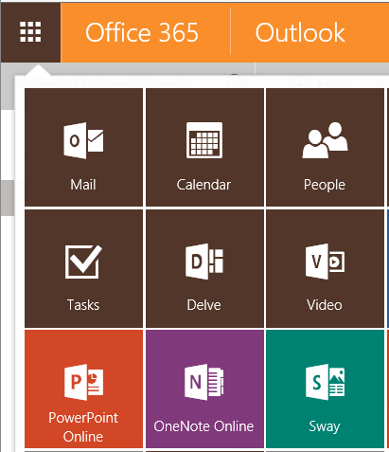The width and height of the screenshot is (389, 452).
Task: Click the Delve tile label
Action: pos(203,305)
